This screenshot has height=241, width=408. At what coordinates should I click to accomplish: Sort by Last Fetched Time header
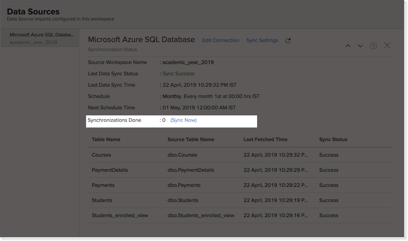point(265,139)
